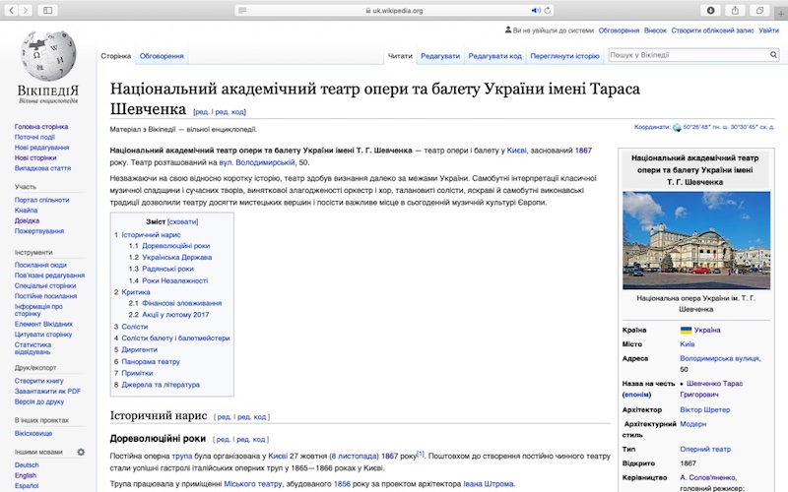Go forward with Safari's forward arrow
Viewport: 788px width, 492px height.
coord(25,10)
